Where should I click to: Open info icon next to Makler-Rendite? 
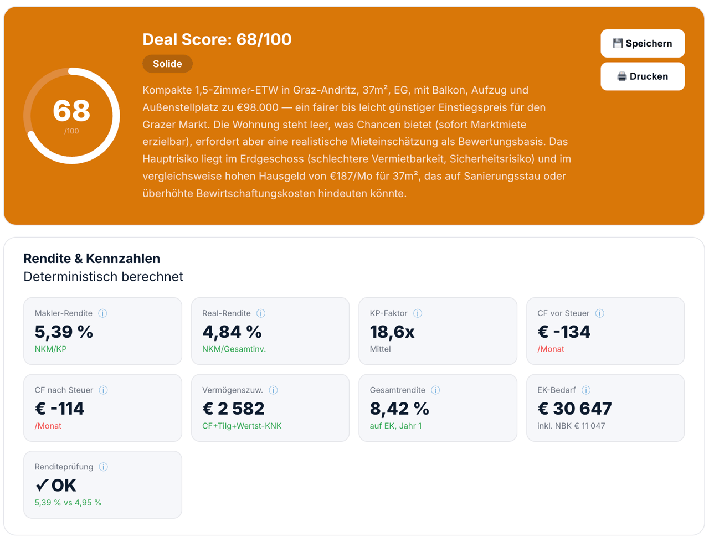click(x=102, y=313)
